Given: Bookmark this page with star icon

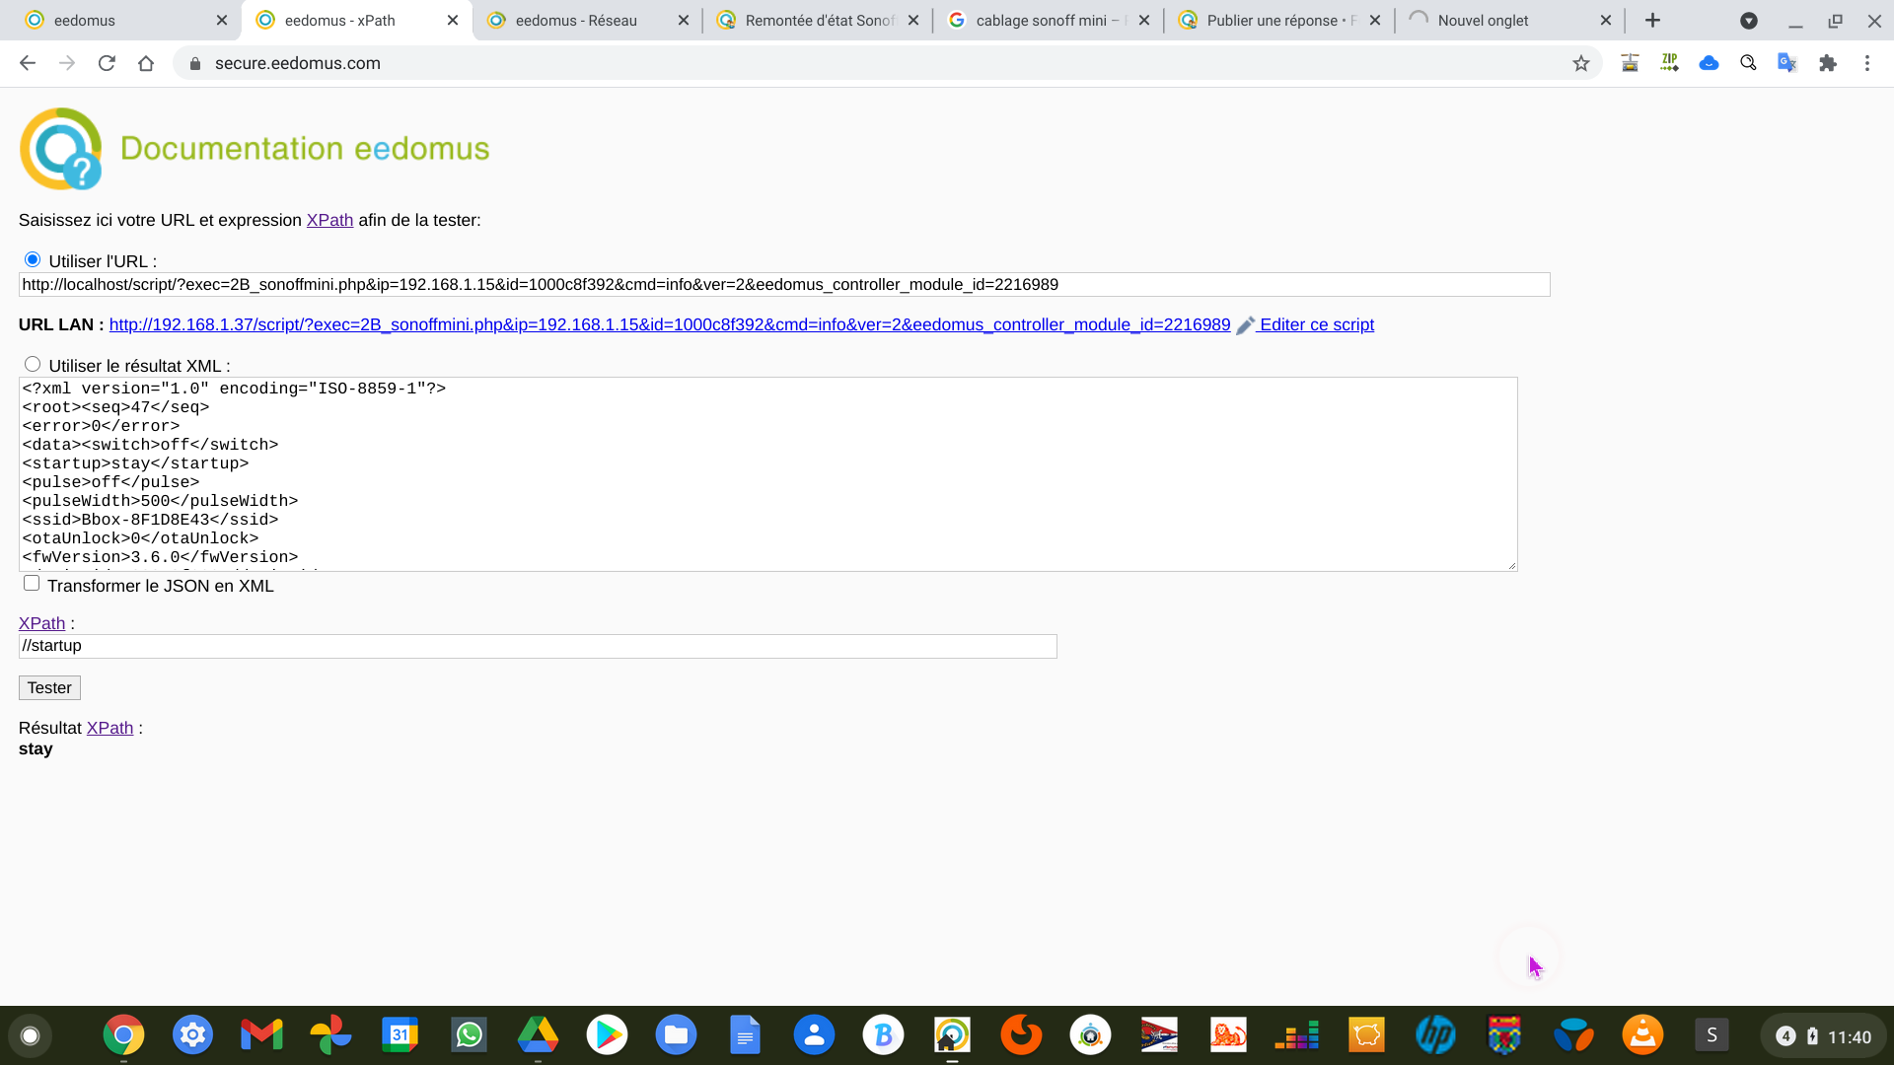Looking at the screenshot, I should click(x=1581, y=63).
